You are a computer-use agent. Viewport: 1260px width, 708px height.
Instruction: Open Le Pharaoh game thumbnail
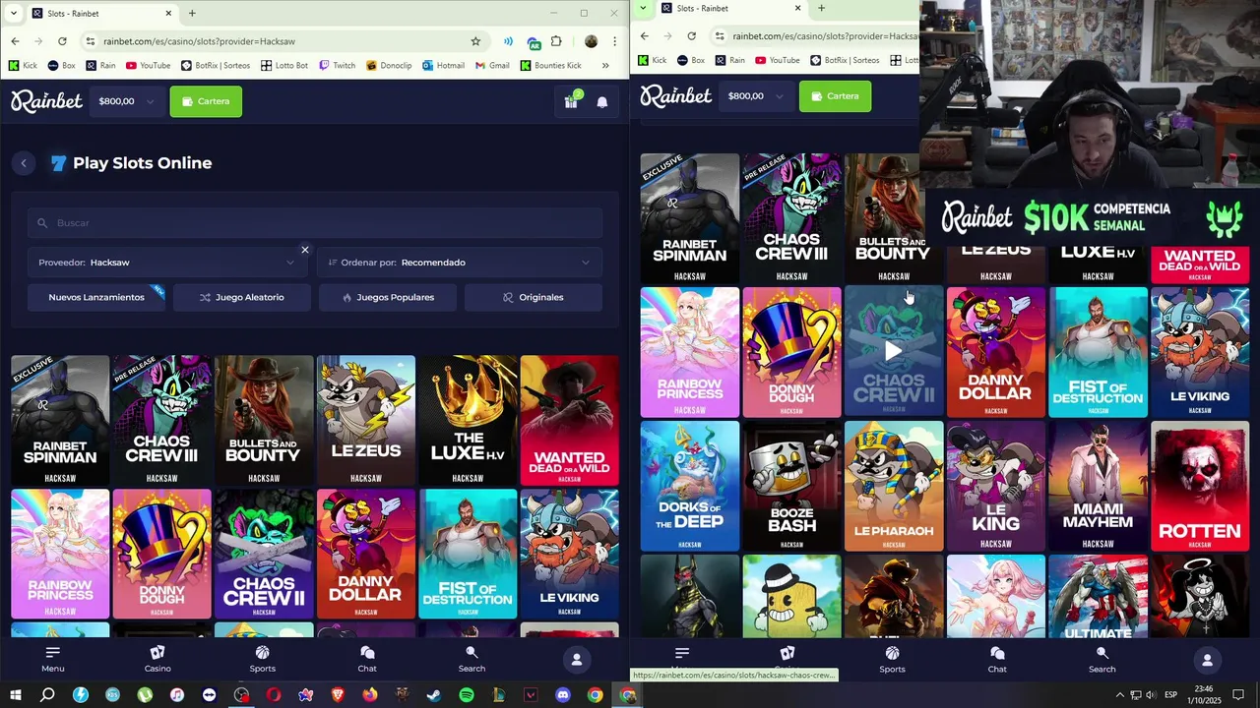pos(894,486)
